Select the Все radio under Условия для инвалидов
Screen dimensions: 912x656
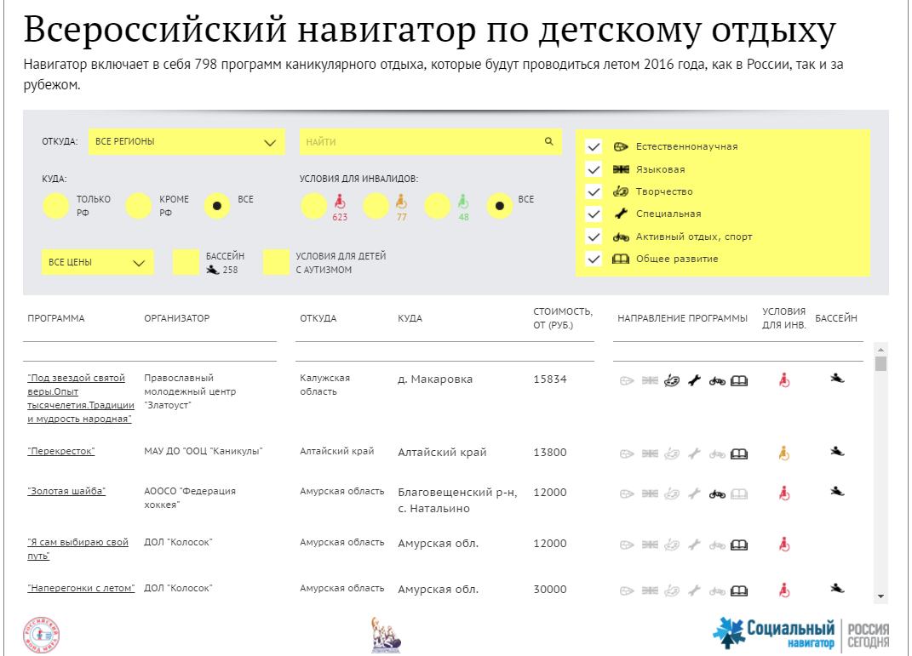pyautogui.click(x=500, y=206)
